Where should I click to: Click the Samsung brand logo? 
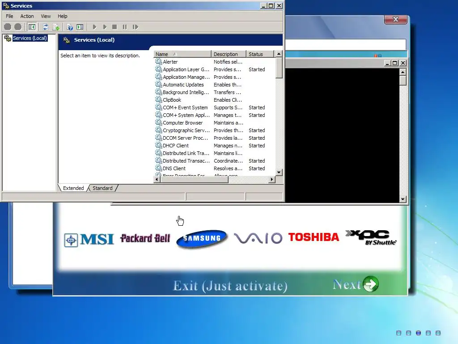(202, 239)
